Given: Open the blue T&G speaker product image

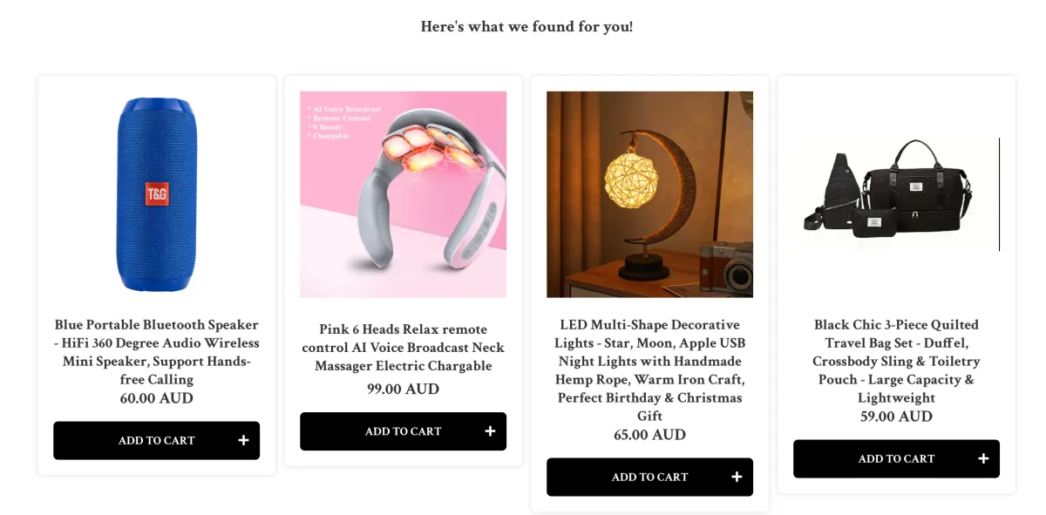Looking at the screenshot, I should pyautogui.click(x=157, y=194).
